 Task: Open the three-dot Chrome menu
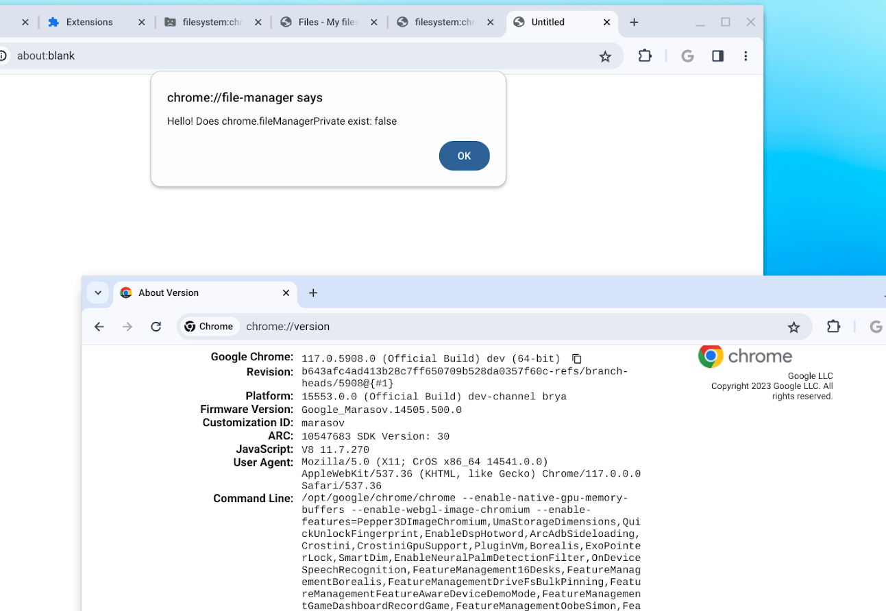click(x=746, y=56)
